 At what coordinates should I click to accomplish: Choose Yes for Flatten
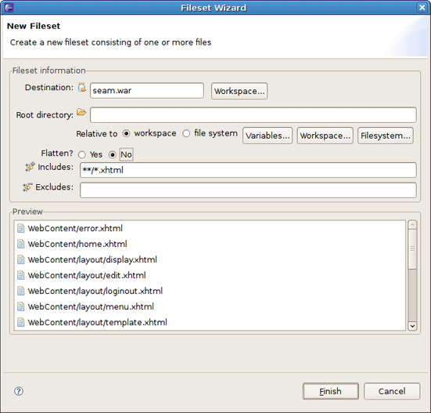(x=82, y=154)
